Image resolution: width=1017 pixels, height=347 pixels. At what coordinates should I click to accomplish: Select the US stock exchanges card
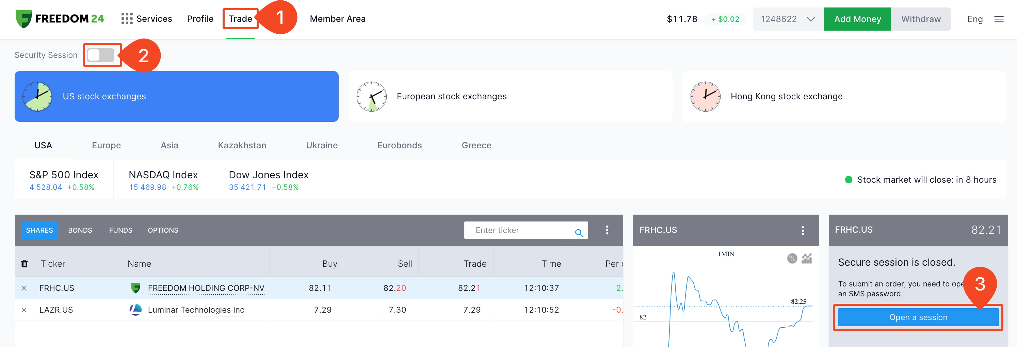click(x=176, y=96)
